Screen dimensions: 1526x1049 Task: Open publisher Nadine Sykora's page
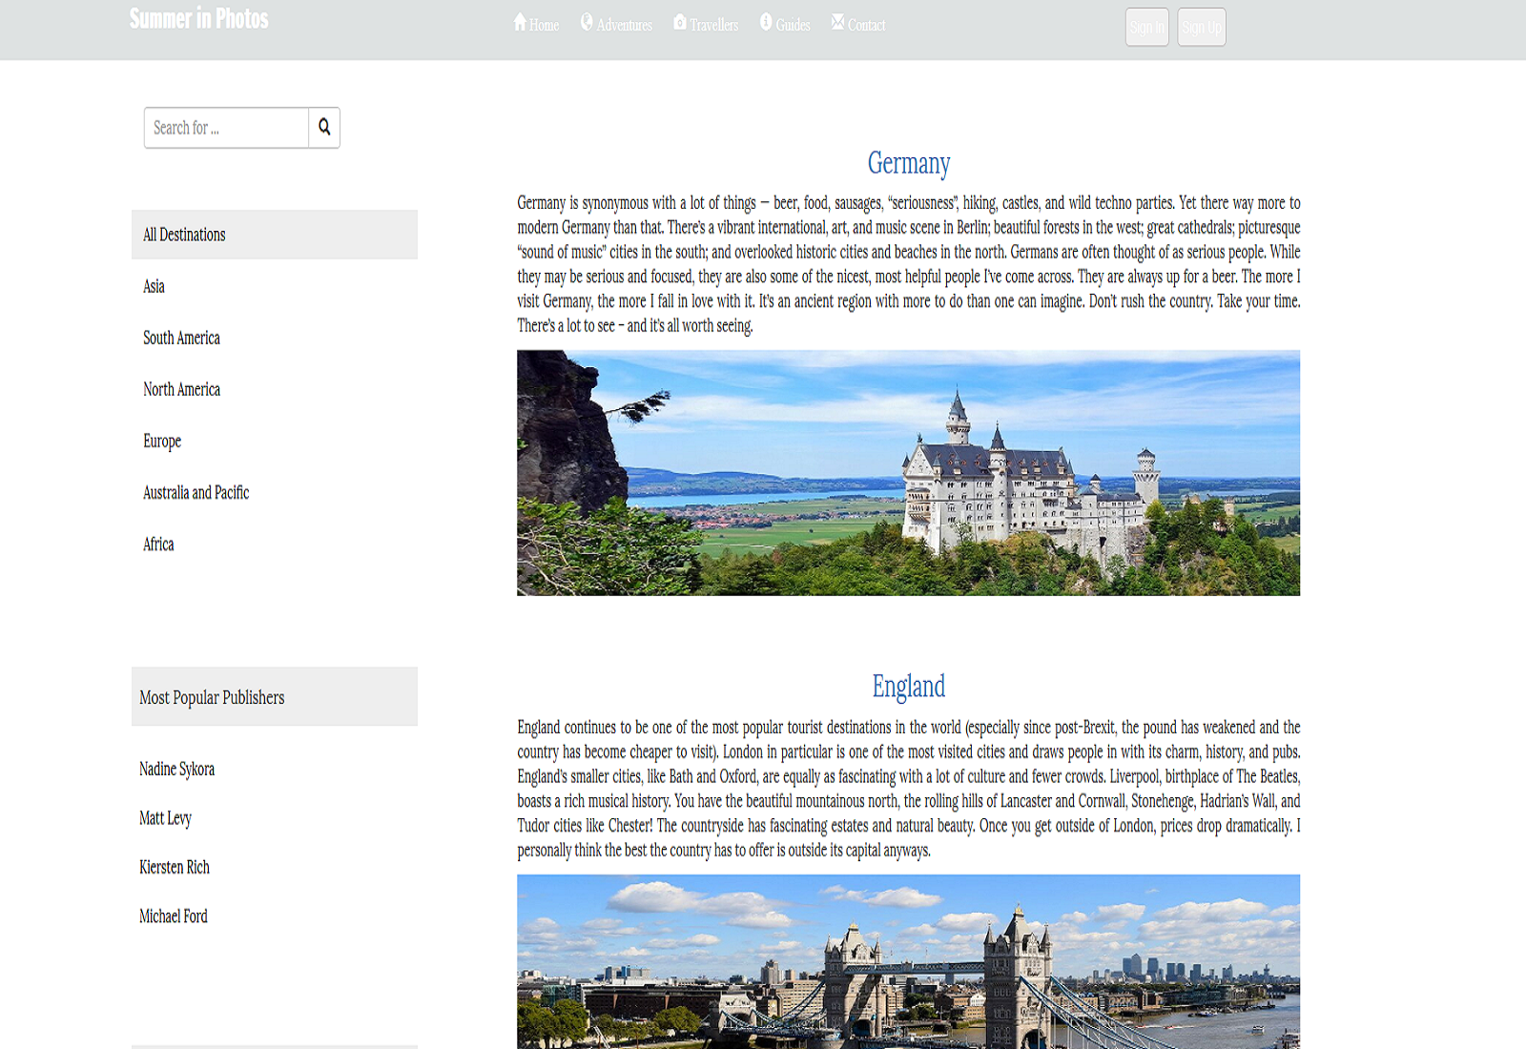[x=176, y=769]
